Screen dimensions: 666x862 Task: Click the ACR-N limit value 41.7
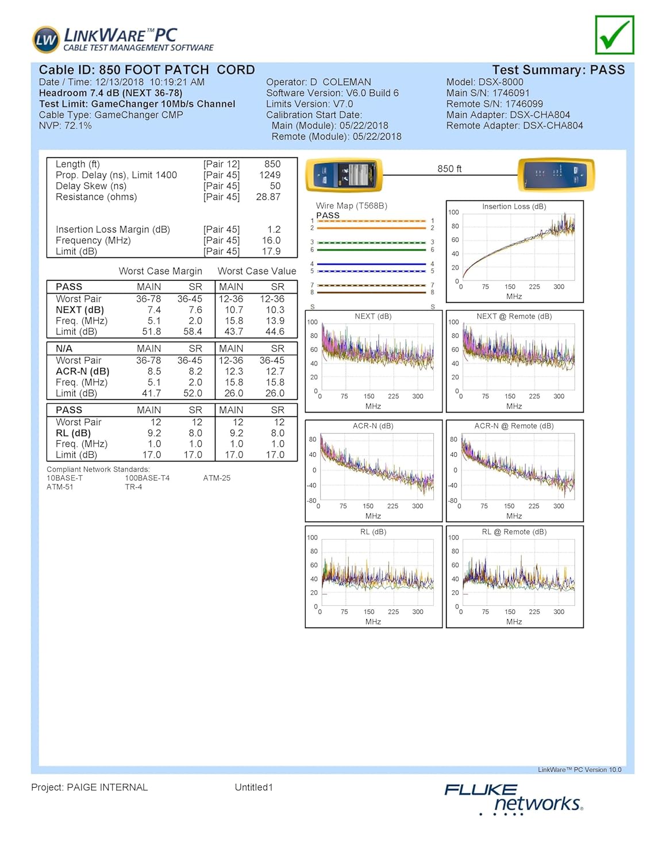[151, 394]
